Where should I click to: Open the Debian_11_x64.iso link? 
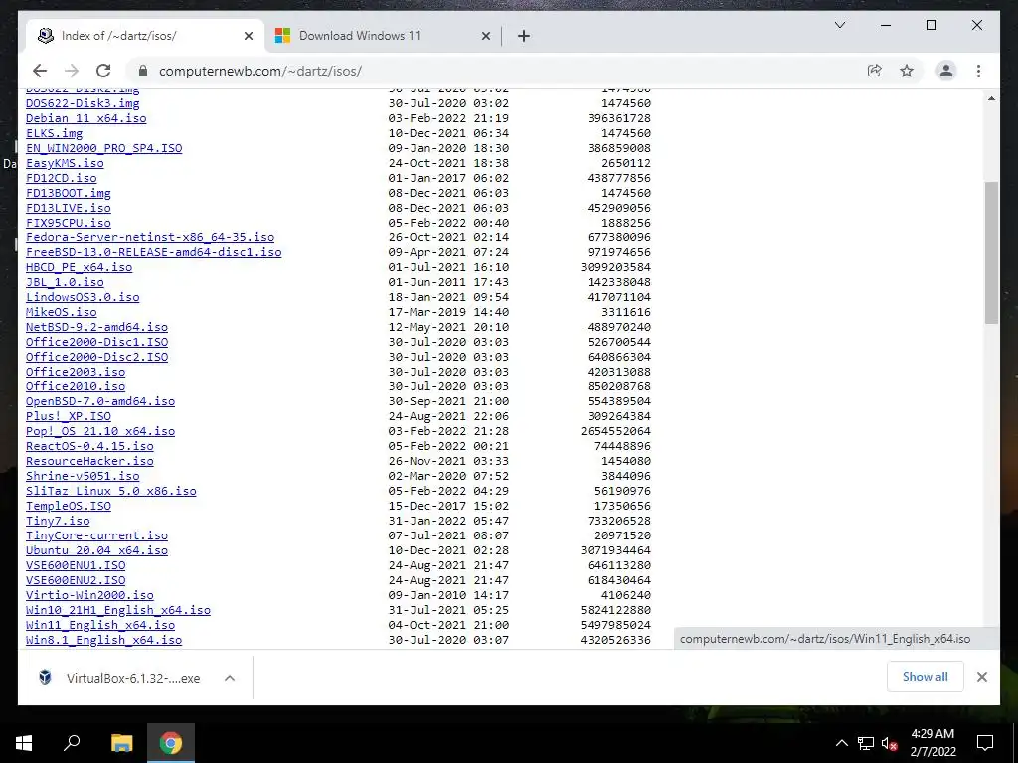click(85, 118)
